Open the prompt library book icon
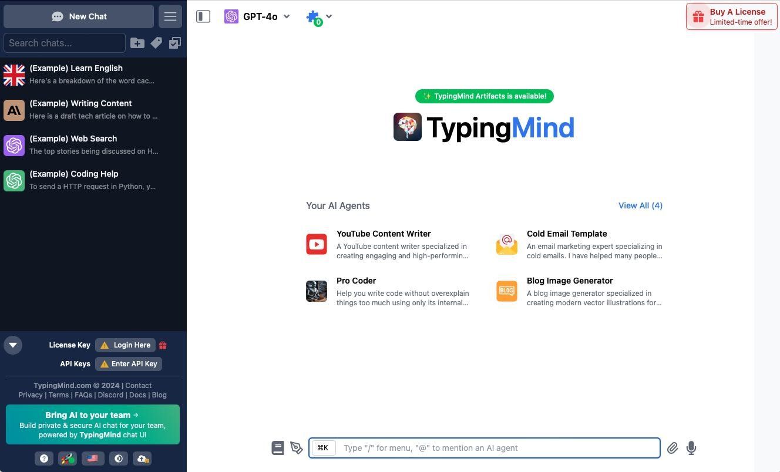The height and width of the screenshot is (472, 780). (277, 447)
